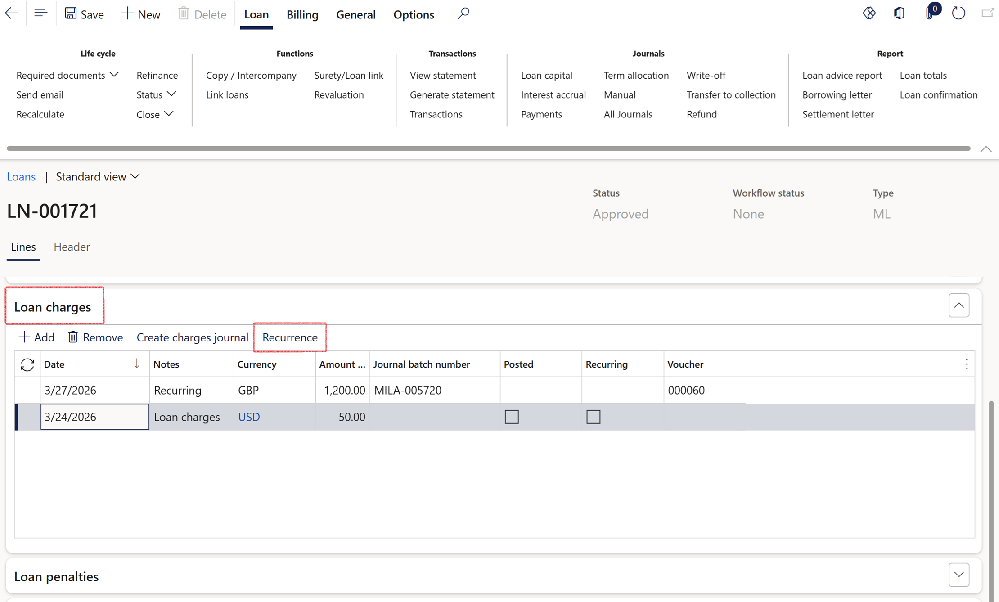Refresh the loan charges grid icon
This screenshot has height=602, width=999.
pos(27,364)
